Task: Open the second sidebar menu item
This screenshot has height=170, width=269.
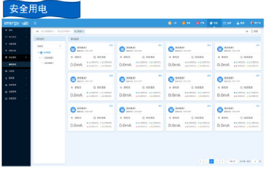Action: (x=16, y=37)
